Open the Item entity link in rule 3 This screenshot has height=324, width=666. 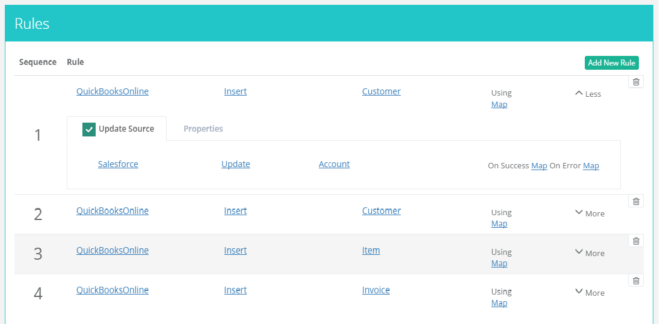pyautogui.click(x=371, y=251)
